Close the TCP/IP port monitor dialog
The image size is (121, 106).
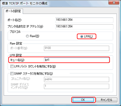coord(114,2)
